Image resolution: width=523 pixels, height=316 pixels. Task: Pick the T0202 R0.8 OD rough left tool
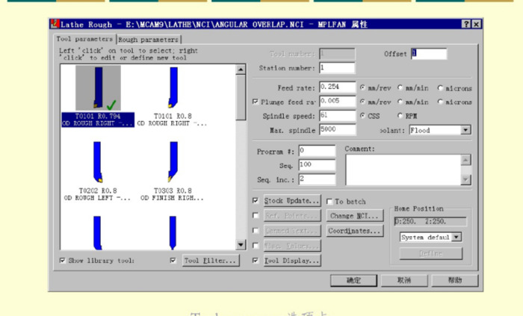click(97, 162)
